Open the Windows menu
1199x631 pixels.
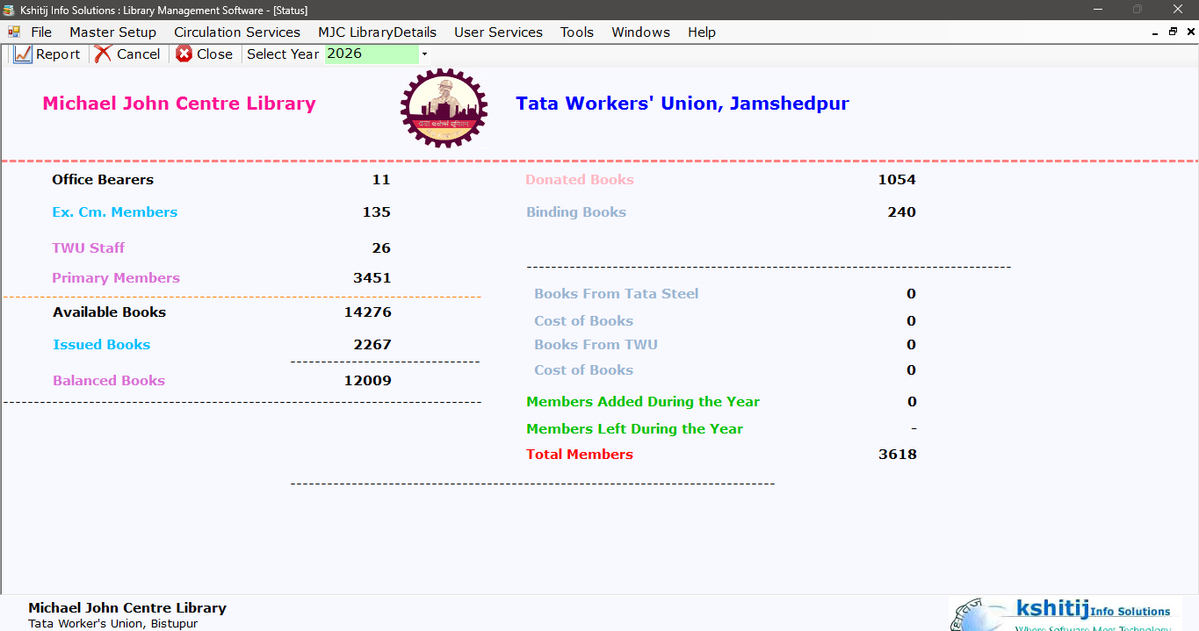pos(641,32)
